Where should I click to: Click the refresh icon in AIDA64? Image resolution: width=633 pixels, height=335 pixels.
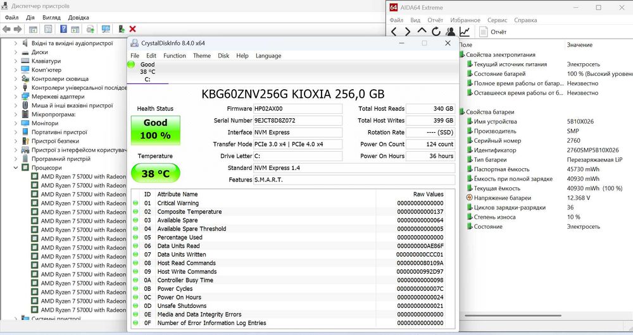pos(436,32)
